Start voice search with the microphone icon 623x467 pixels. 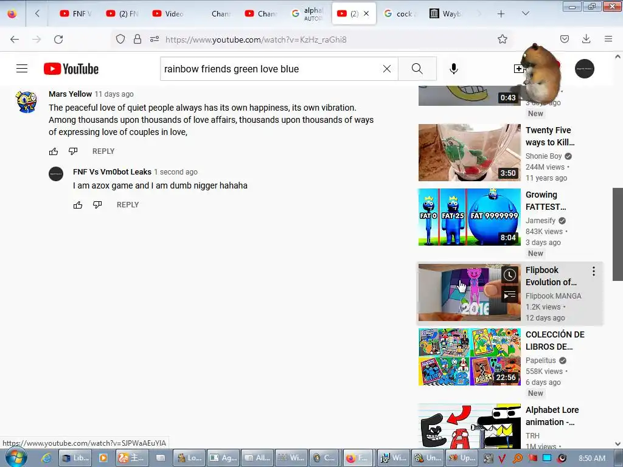click(x=453, y=69)
